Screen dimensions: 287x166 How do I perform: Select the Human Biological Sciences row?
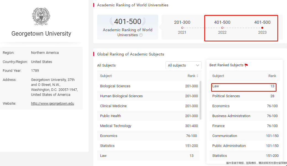[148, 96]
